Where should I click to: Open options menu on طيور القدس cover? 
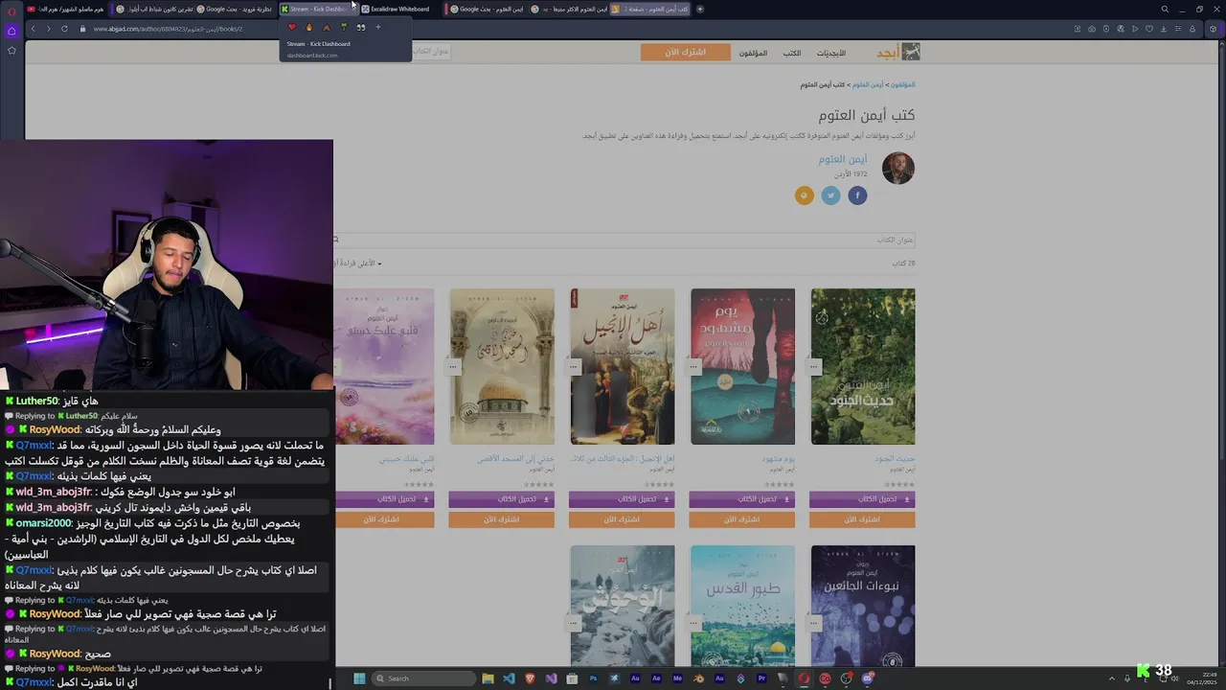click(693, 623)
